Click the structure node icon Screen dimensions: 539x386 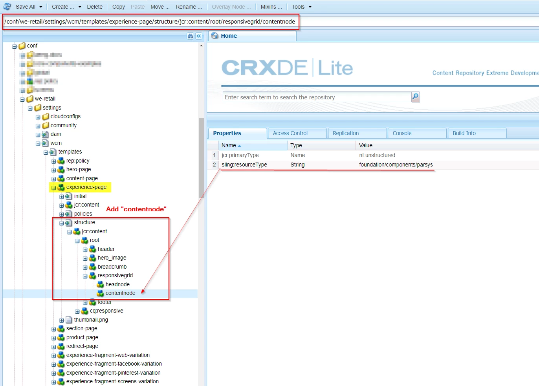pyautogui.click(x=69, y=223)
